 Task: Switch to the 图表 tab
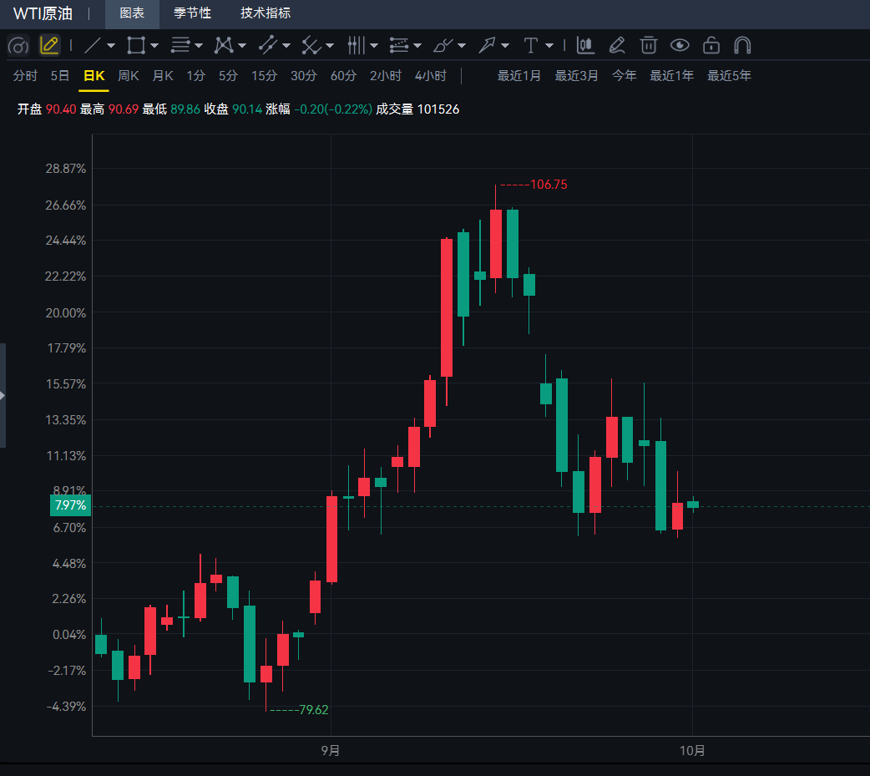[x=132, y=13]
